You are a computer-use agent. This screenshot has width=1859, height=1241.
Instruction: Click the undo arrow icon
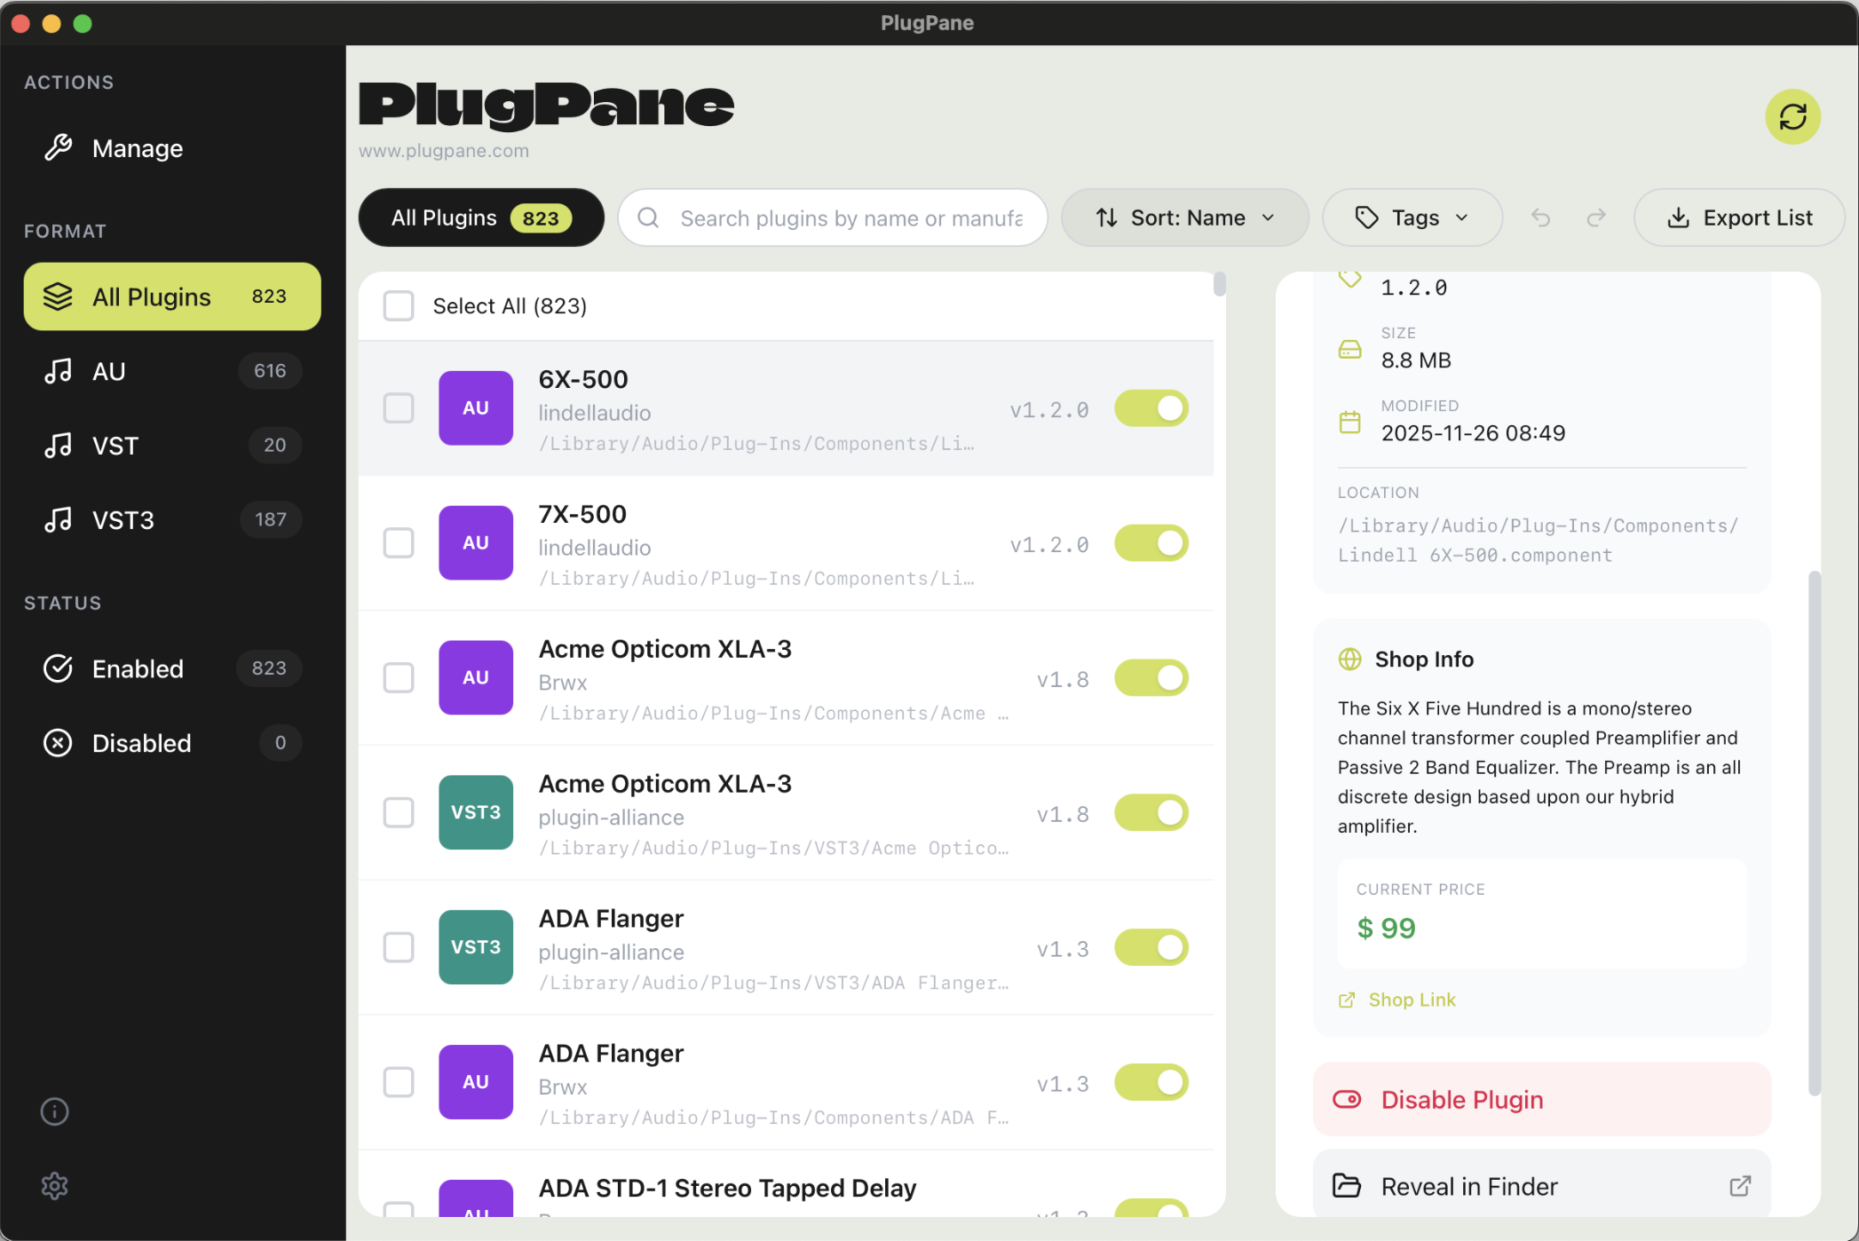click(x=1540, y=218)
